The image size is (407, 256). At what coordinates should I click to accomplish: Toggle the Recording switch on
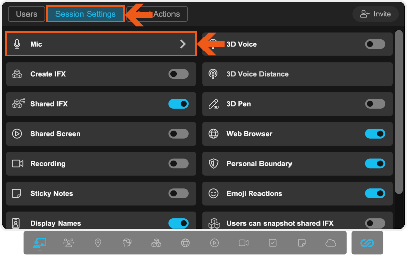[178, 164]
